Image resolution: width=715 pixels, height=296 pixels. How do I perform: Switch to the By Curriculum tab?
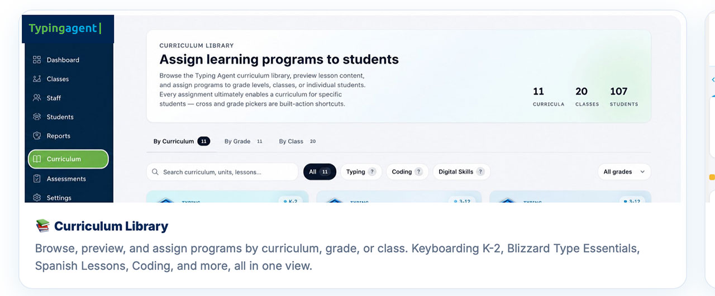tap(182, 141)
